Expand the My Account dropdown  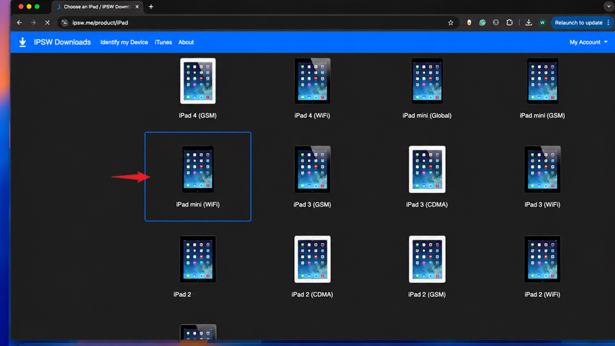(x=588, y=42)
